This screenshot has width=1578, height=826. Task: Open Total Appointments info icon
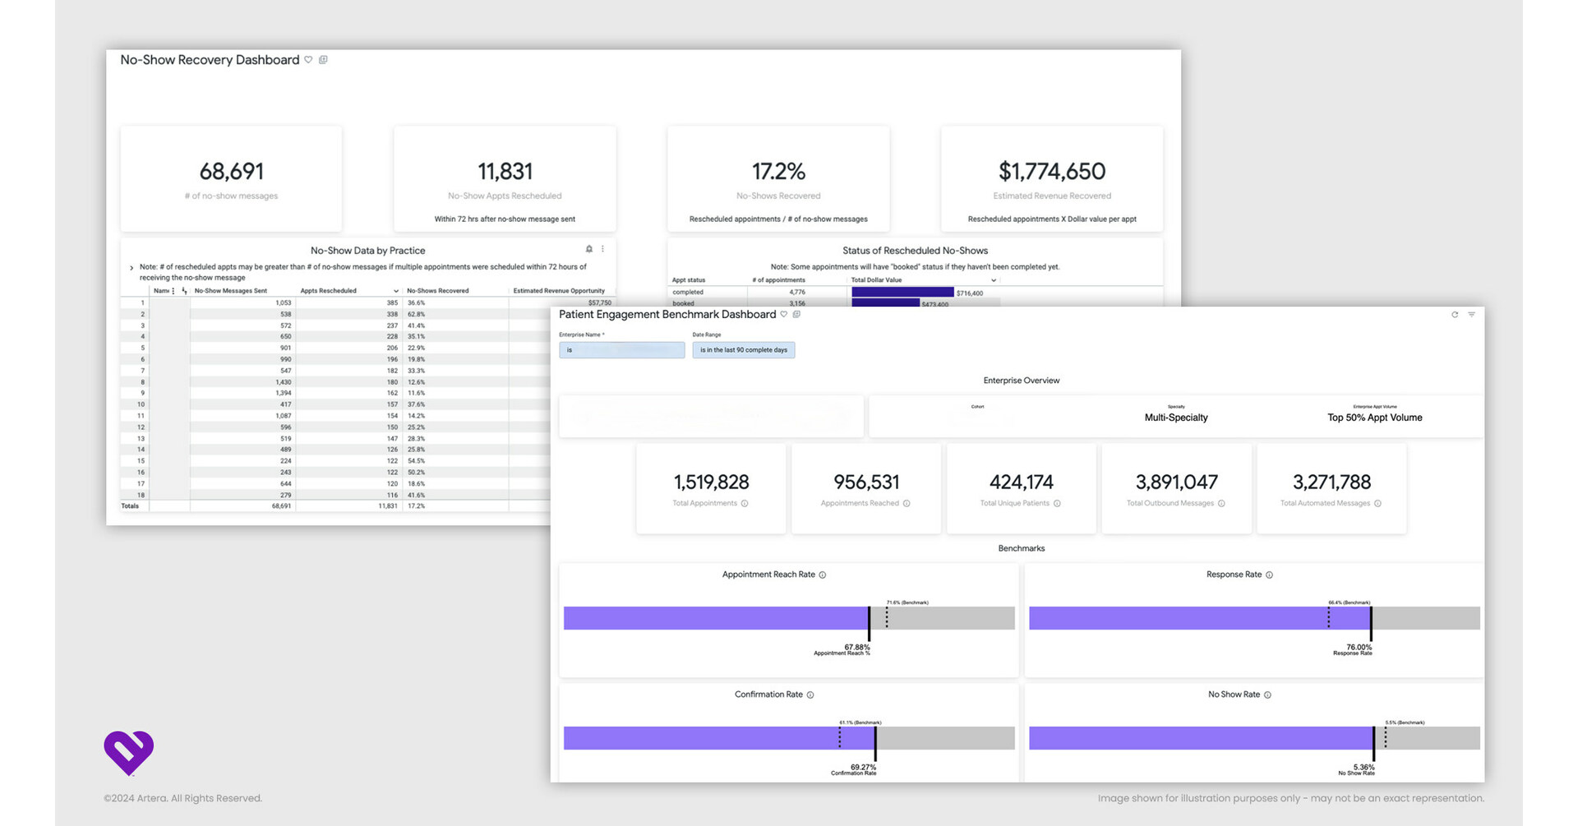click(x=745, y=504)
